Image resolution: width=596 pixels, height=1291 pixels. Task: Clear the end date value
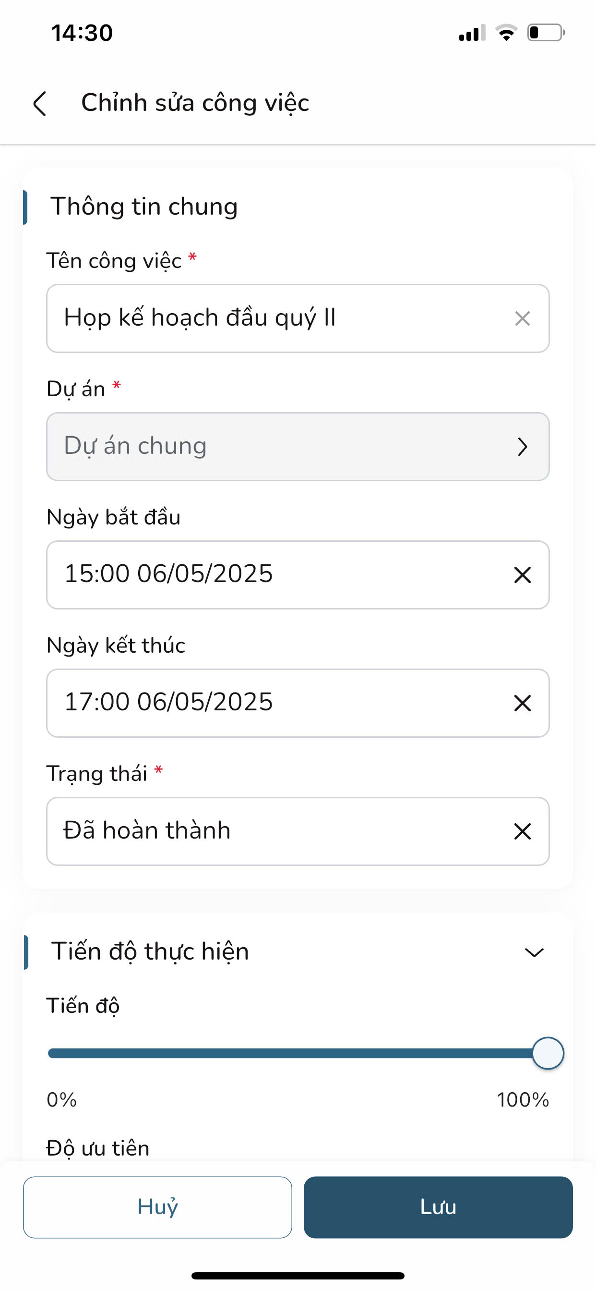[x=522, y=703]
